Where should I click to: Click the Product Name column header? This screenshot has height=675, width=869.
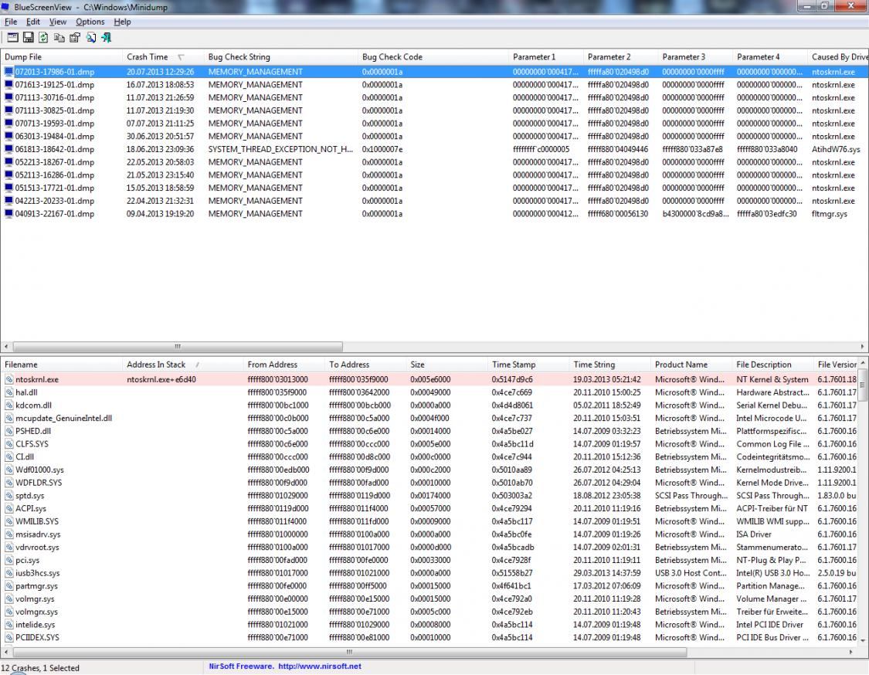click(x=691, y=364)
